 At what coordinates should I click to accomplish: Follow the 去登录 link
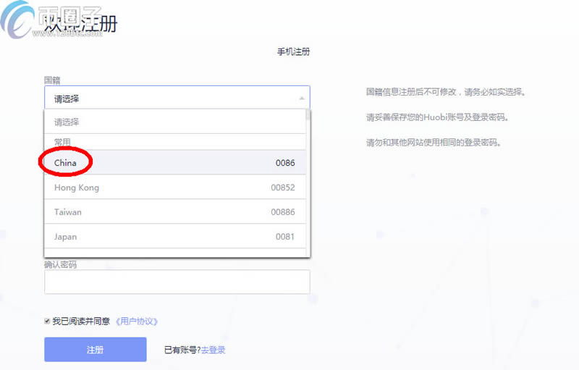pyautogui.click(x=213, y=350)
